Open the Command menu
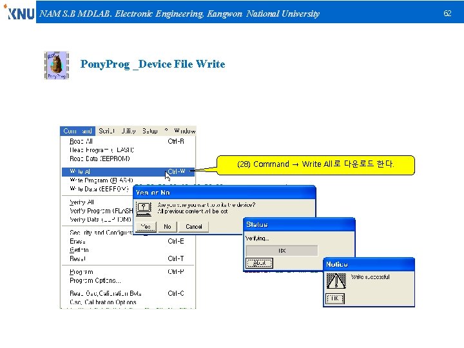Image resolution: width=464 pixels, height=348 pixels. point(77,131)
